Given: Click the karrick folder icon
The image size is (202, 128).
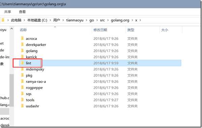Looking at the screenshot, I should (22, 57).
